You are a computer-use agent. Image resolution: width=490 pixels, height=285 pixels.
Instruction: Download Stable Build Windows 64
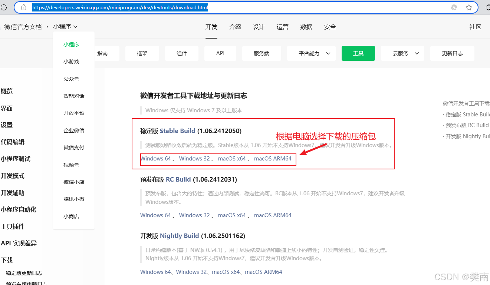click(155, 159)
